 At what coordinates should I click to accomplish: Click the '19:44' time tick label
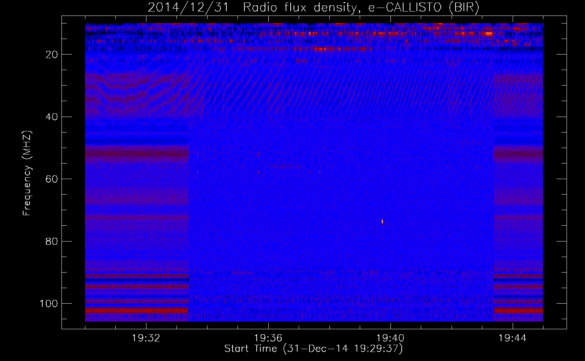click(x=513, y=338)
